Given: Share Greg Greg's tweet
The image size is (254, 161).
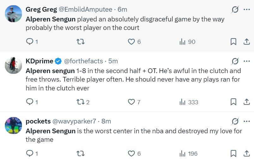Looking at the screenshot, I should click(246, 42).
